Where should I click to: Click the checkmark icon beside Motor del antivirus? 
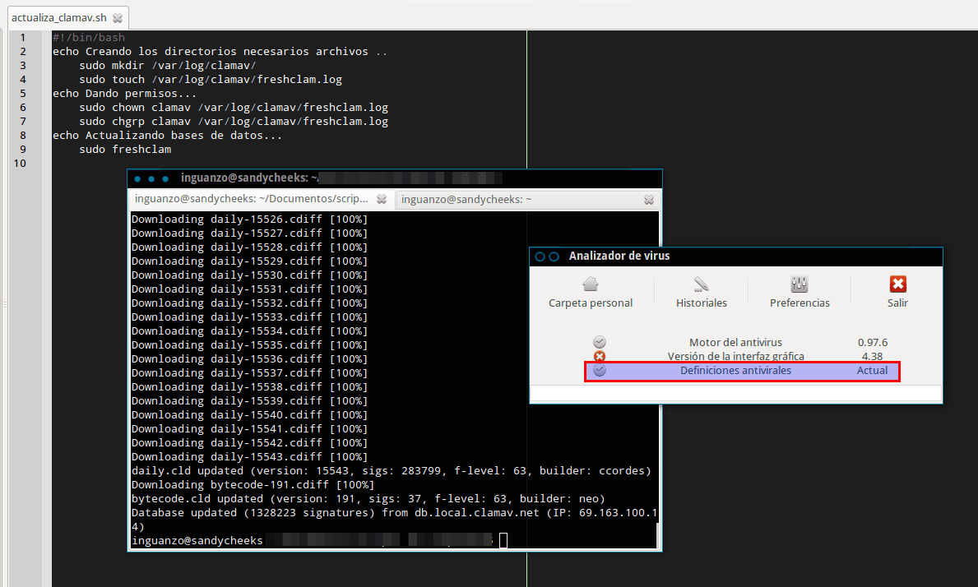(x=599, y=342)
